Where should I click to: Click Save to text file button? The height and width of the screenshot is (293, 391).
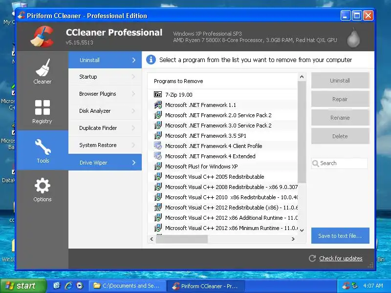tap(340, 236)
